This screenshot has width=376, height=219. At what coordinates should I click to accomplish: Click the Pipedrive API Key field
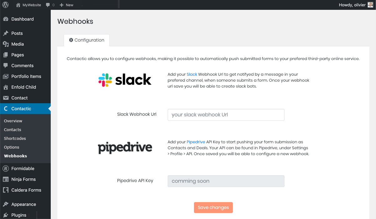pos(226,181)
